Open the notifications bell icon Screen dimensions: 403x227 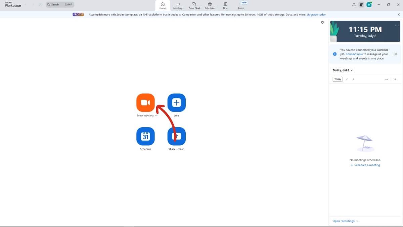coord(354,5)
